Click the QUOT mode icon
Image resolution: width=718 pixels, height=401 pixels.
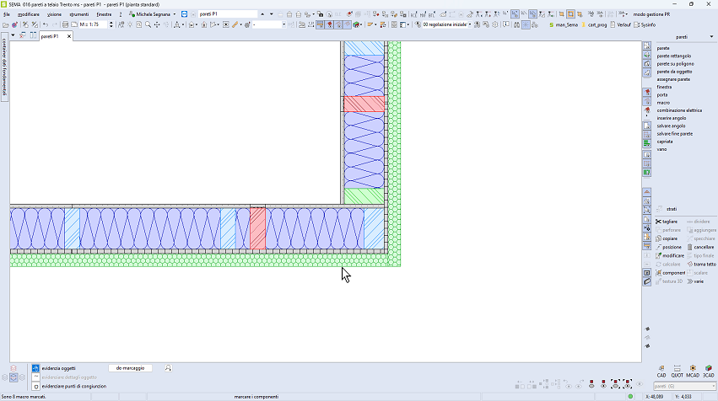(x=677, y=370)
